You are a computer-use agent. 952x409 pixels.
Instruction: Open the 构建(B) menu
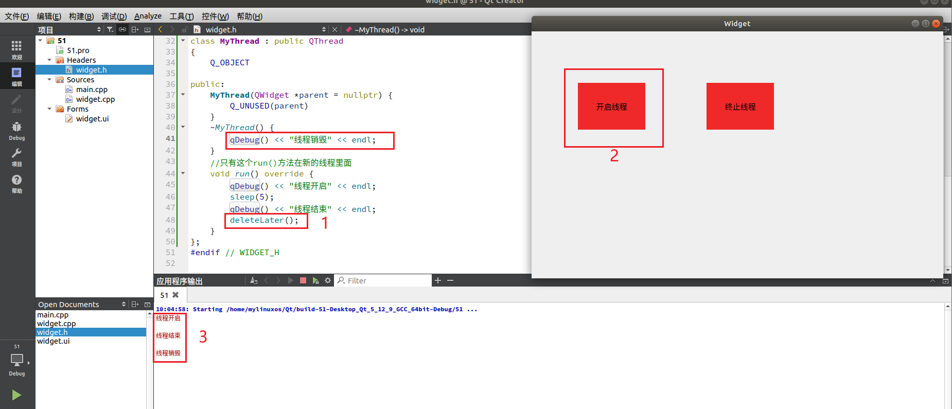(x=81, y=16)
